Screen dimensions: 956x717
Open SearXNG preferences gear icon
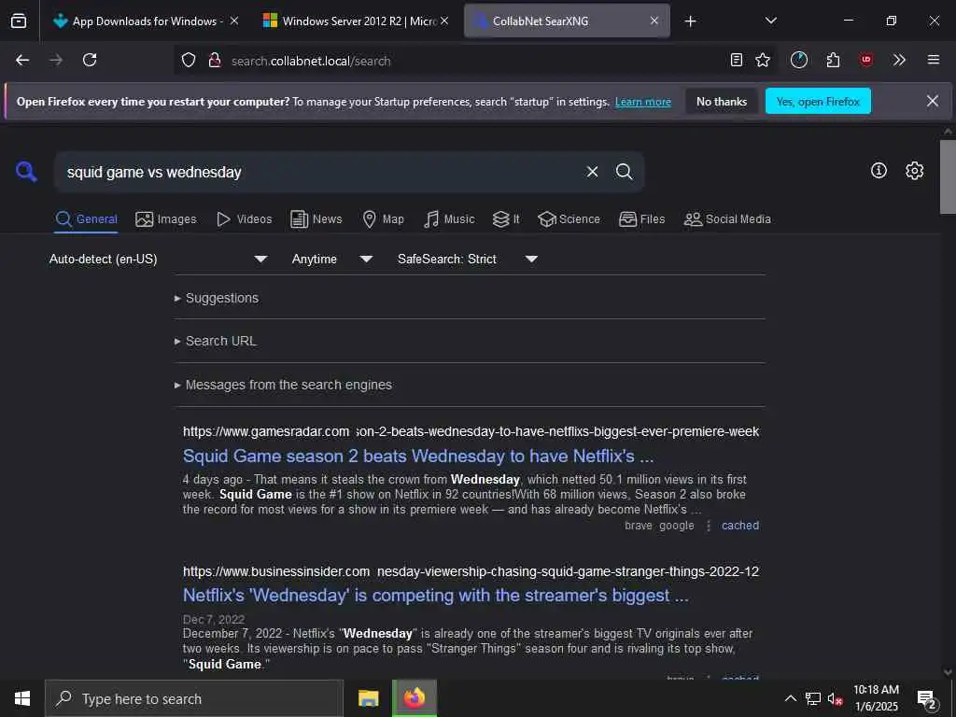coord(915,171)
